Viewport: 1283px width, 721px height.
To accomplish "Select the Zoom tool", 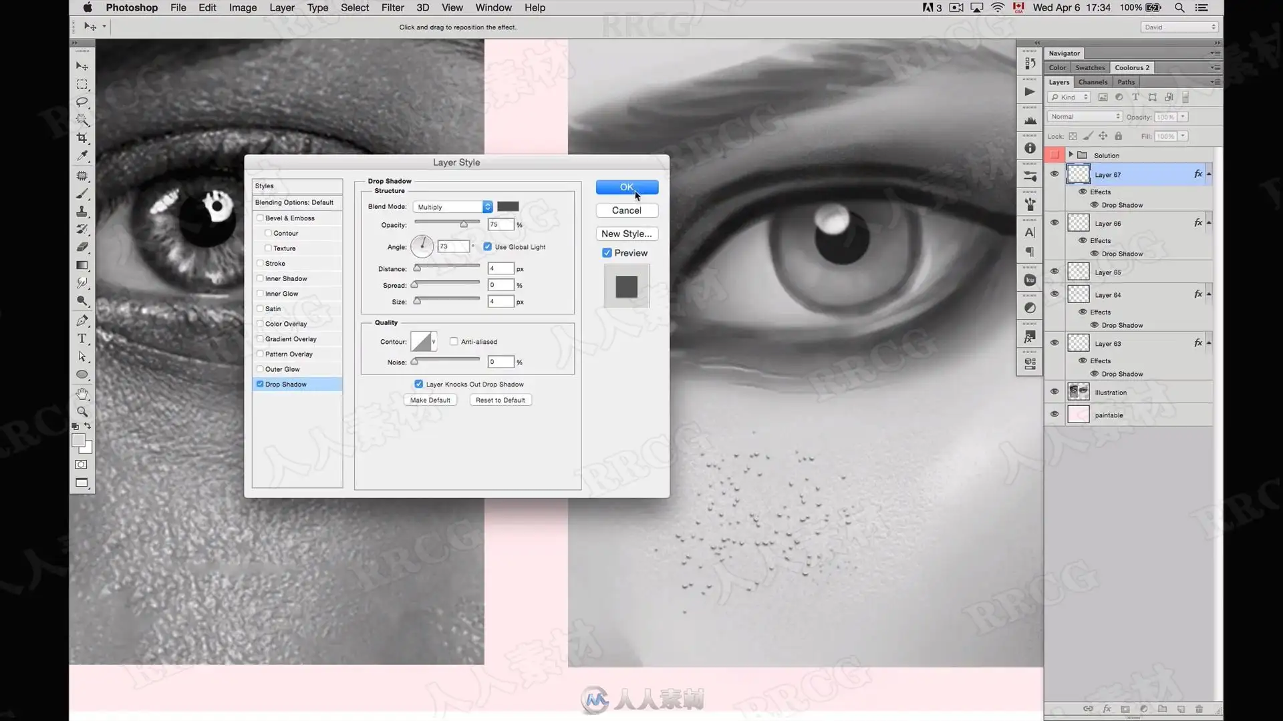I will tap(82, 412).
